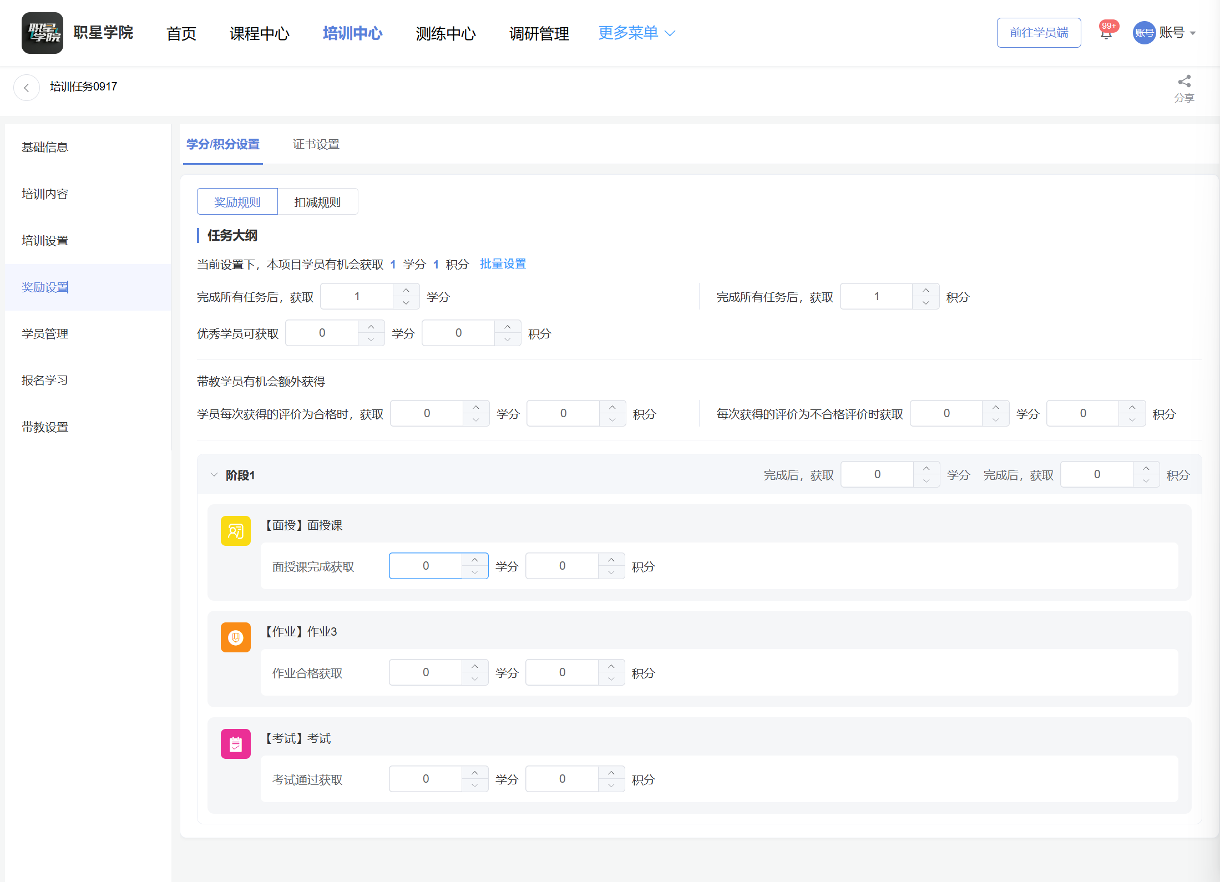Focus the 考试通过获取 积分 input field
This screenshot has height=882, width=1220.
(x=562, y=779)
